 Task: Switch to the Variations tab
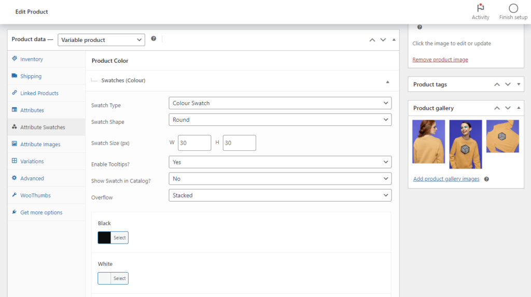click(32, 161)
